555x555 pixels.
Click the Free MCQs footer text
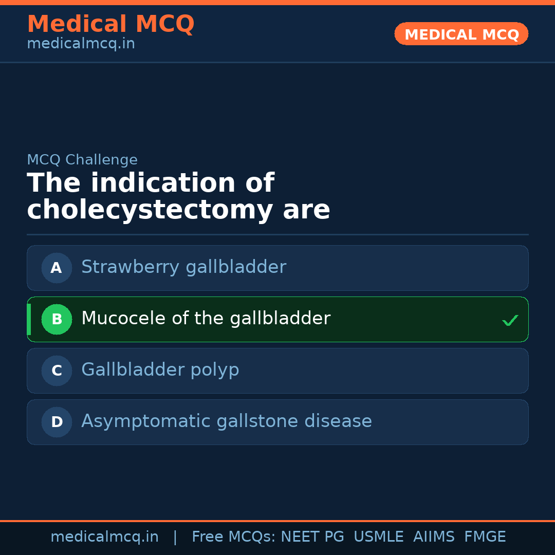click(234, 537)
